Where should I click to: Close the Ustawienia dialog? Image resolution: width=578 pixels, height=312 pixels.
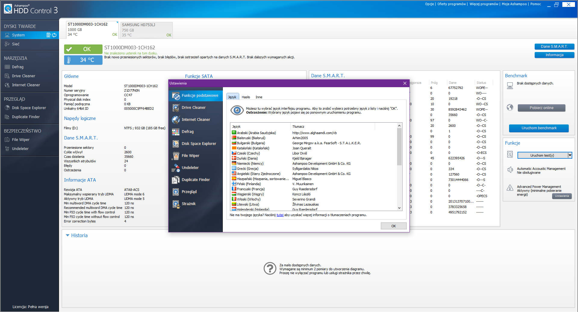pos(405,83)
